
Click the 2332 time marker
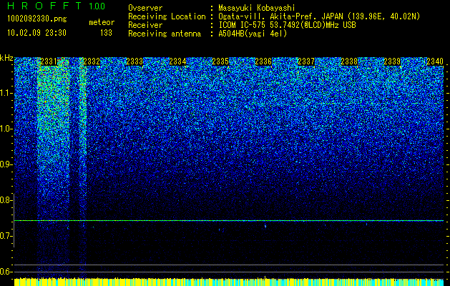pyautogui.click(x=92, y=61)
